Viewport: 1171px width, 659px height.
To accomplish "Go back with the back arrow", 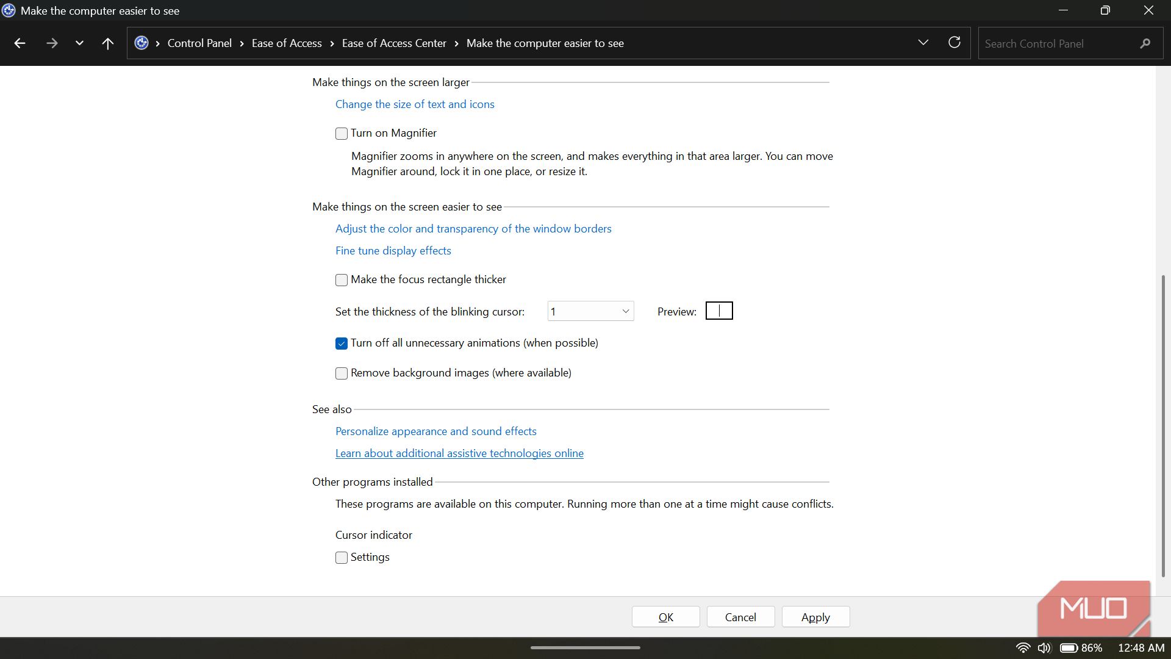I will click(x=20, y=43).
